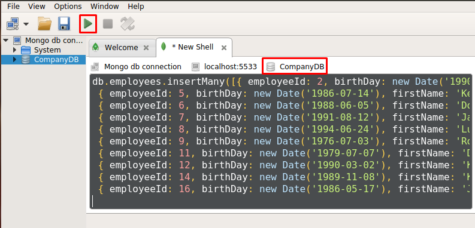Switch to the Welcome tab
This screenshot has width=475, height=228.
121,47
